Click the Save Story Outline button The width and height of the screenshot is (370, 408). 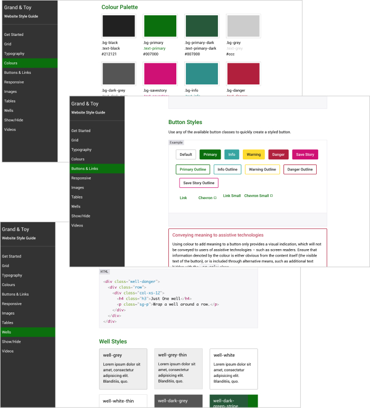click(x=199, y=183)
